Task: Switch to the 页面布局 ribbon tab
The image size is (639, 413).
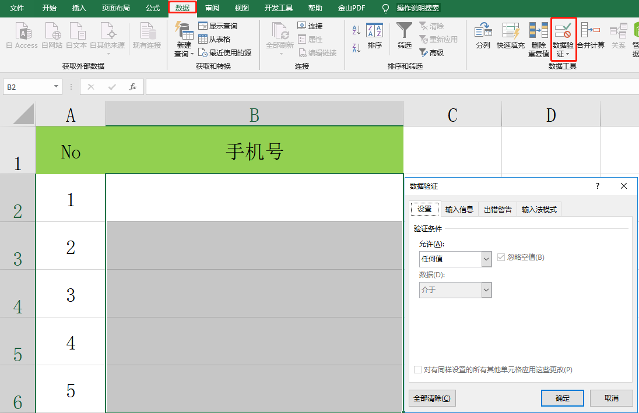Action: coord(116,8)
